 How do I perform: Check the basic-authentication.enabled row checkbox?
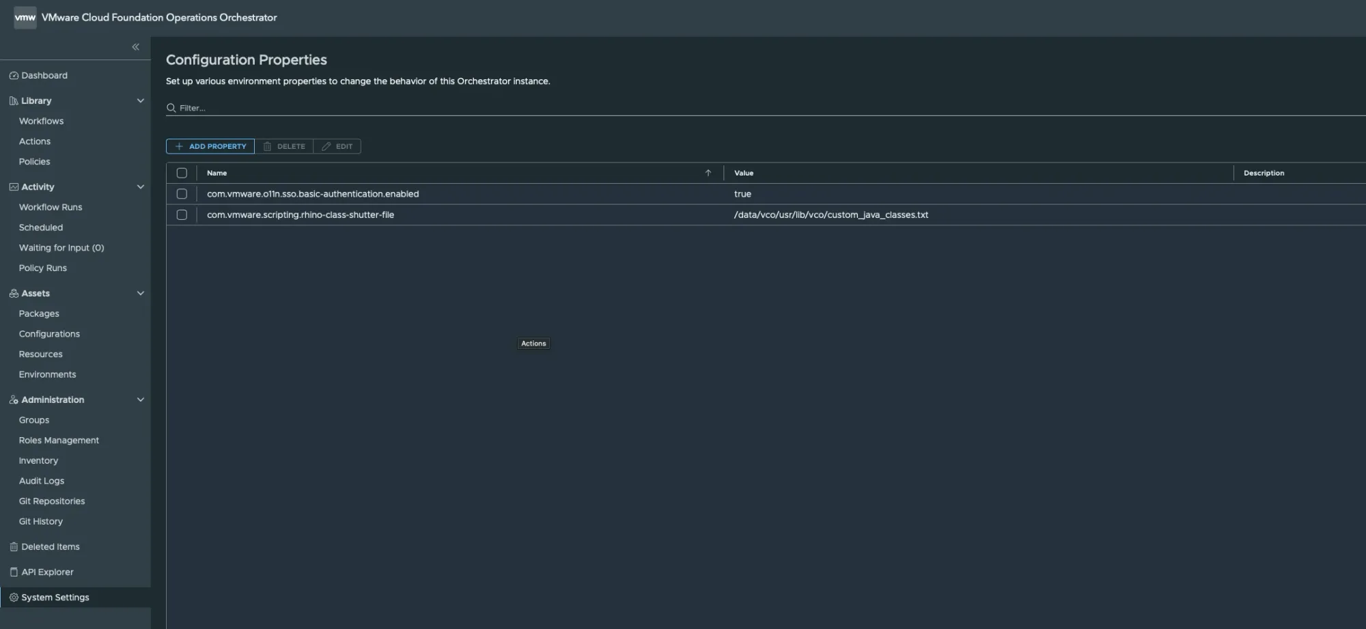tap(182, 195)
